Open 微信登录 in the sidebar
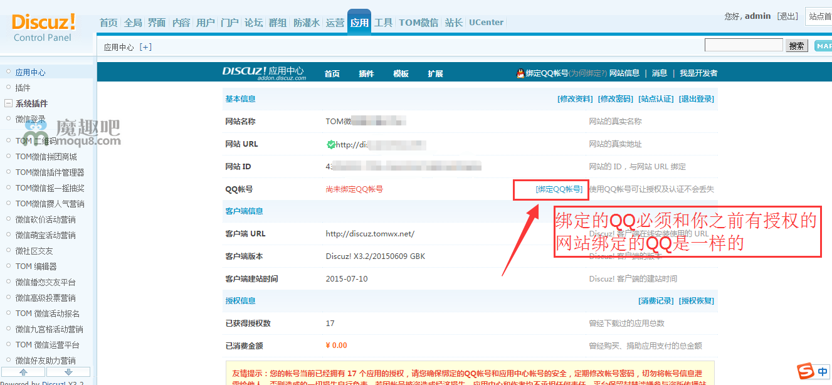Image resolution: width=832 pixels, height=385 pixels. point(30,119)
